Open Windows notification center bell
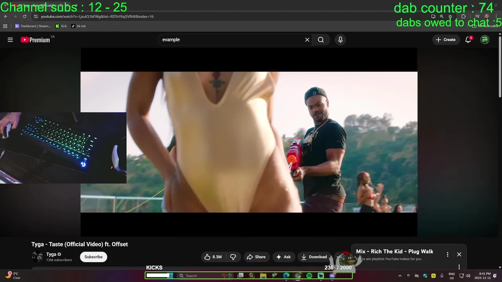502x282 pixels. coord(495,276)
